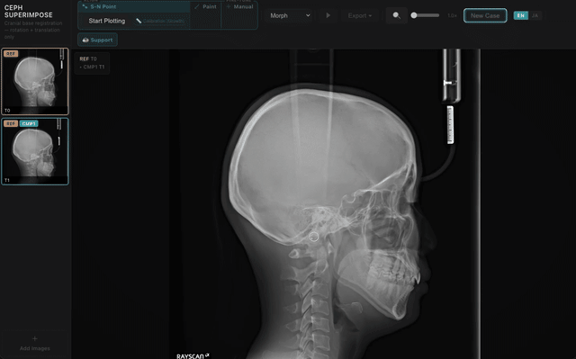Image resolution: width=576 pixels, height=359 pixels.
Task: Select the S-N Point alignment mode
Action: pos(134,6)
